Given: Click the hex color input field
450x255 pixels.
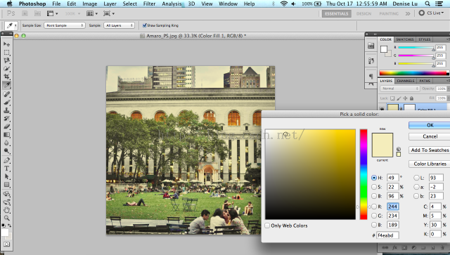Looking at the screenshot, I should (387, 235).
